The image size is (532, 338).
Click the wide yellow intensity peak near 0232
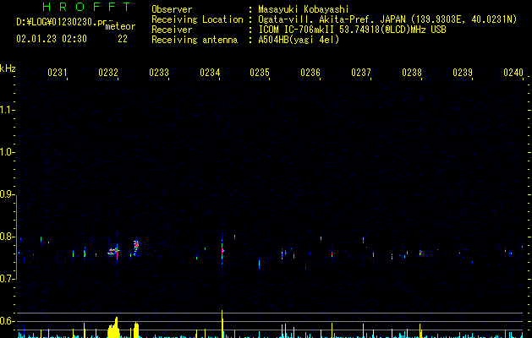[114, 328]
